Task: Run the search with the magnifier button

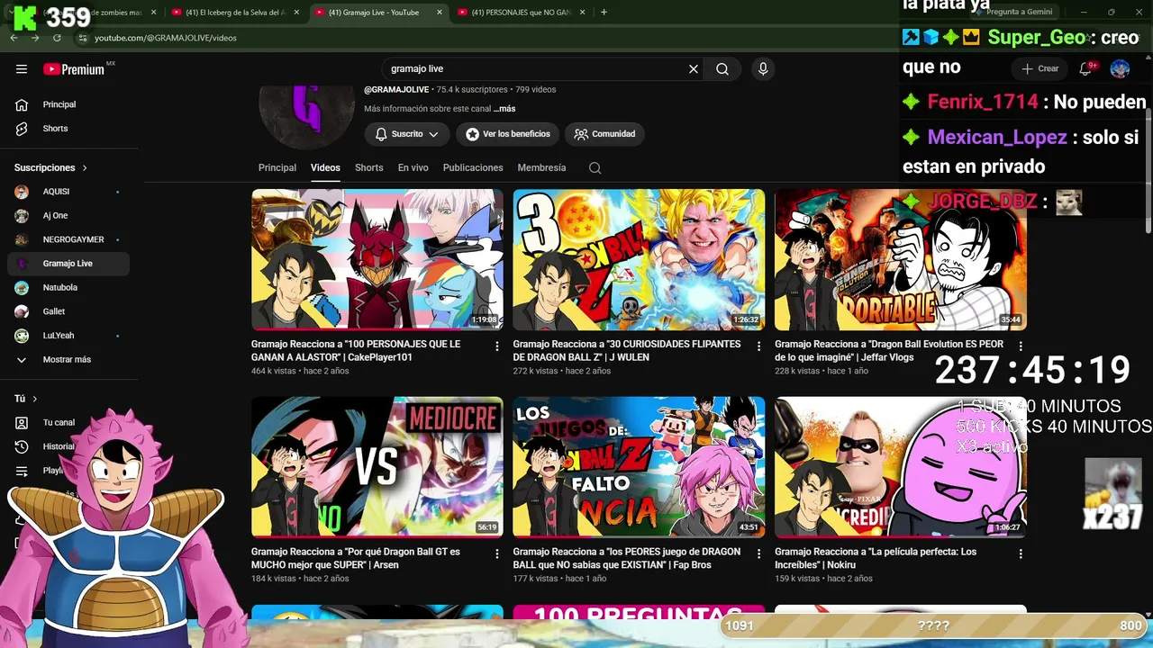Action: click(722, 69)
